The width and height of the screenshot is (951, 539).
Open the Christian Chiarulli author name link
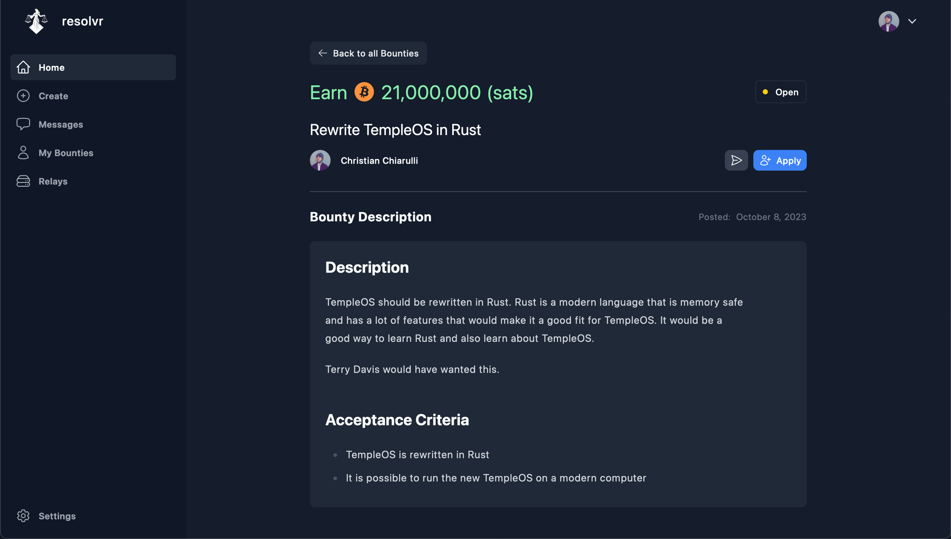pos(379,160)
